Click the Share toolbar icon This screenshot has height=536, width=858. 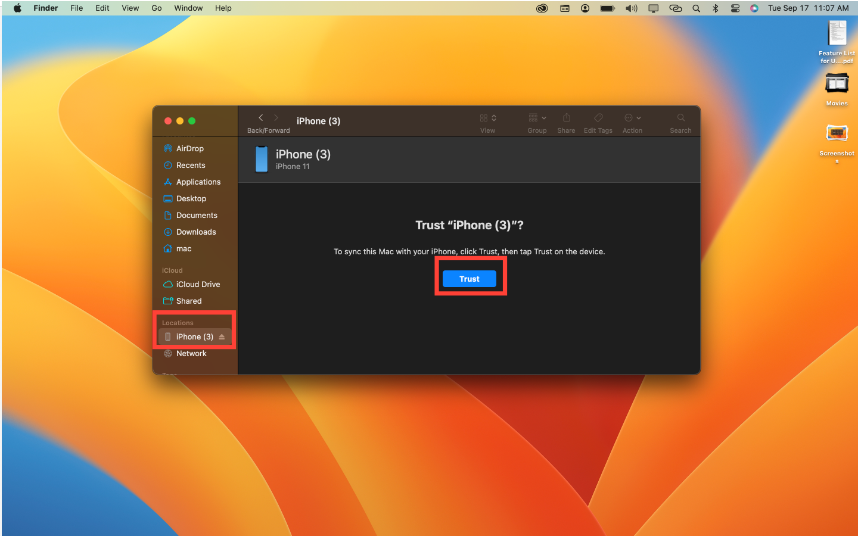pos(567,117)
